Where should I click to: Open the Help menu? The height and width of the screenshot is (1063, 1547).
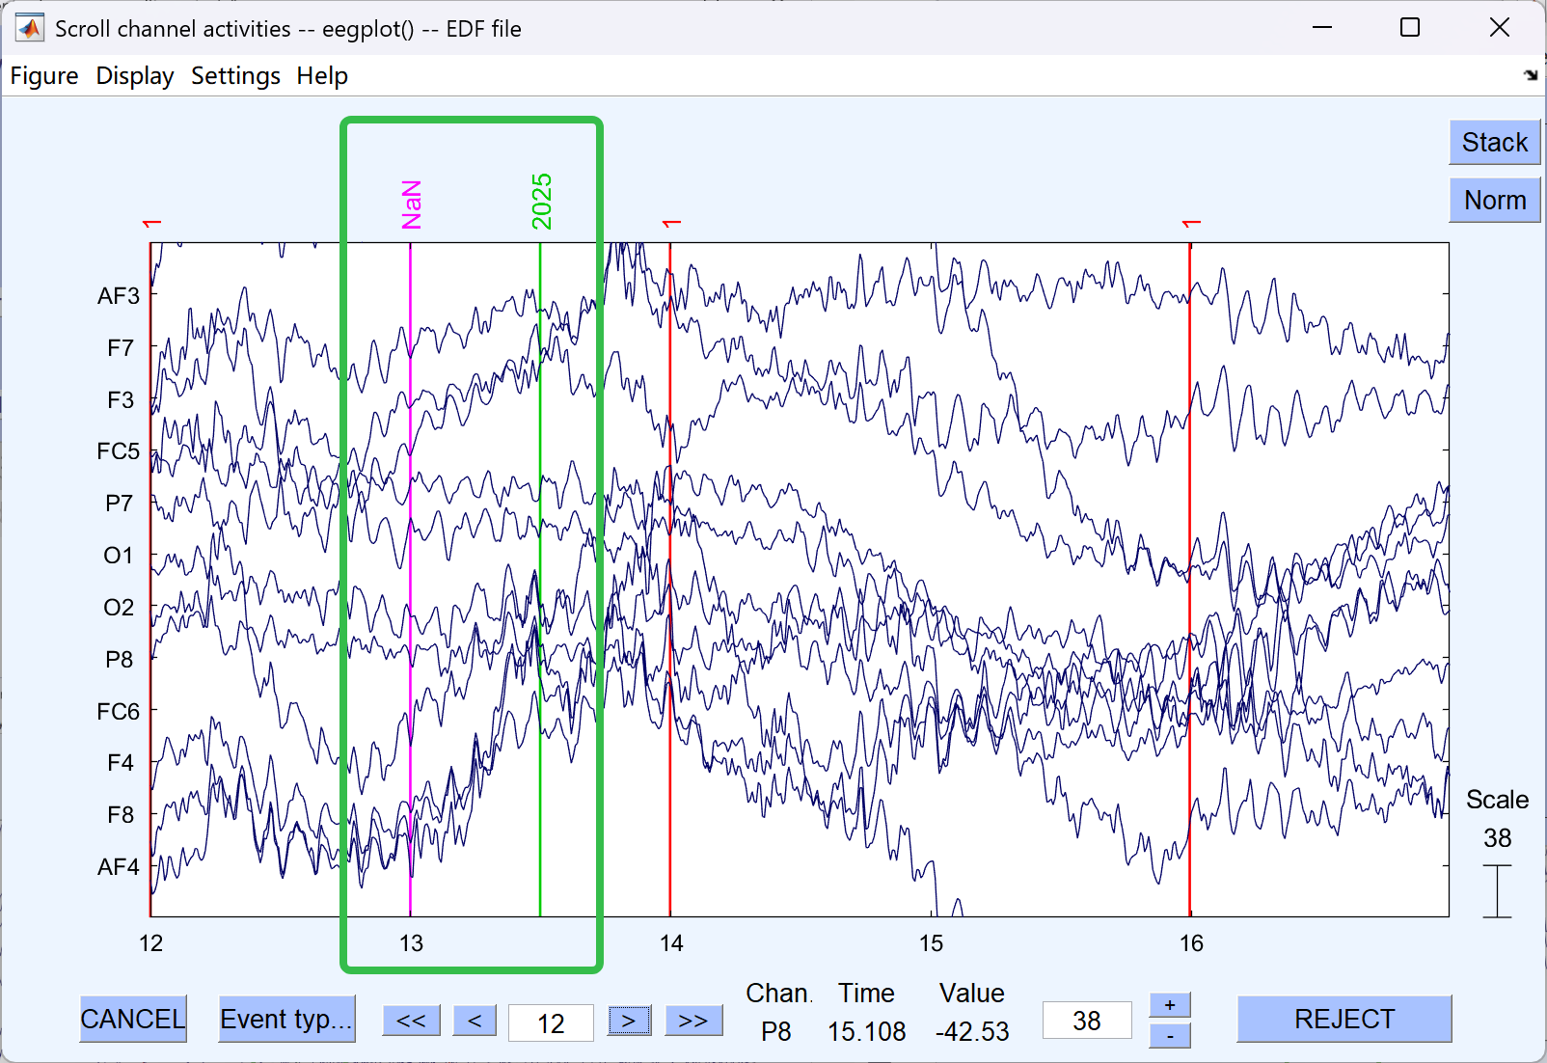322,76
